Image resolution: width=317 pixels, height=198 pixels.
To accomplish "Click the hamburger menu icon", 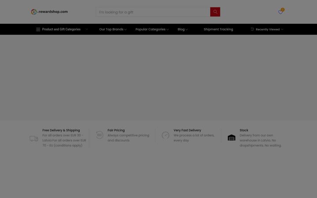I will click(x=38, y=29).
